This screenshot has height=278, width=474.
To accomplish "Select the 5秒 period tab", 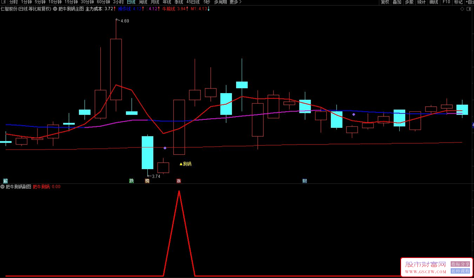I will point(207,2).
